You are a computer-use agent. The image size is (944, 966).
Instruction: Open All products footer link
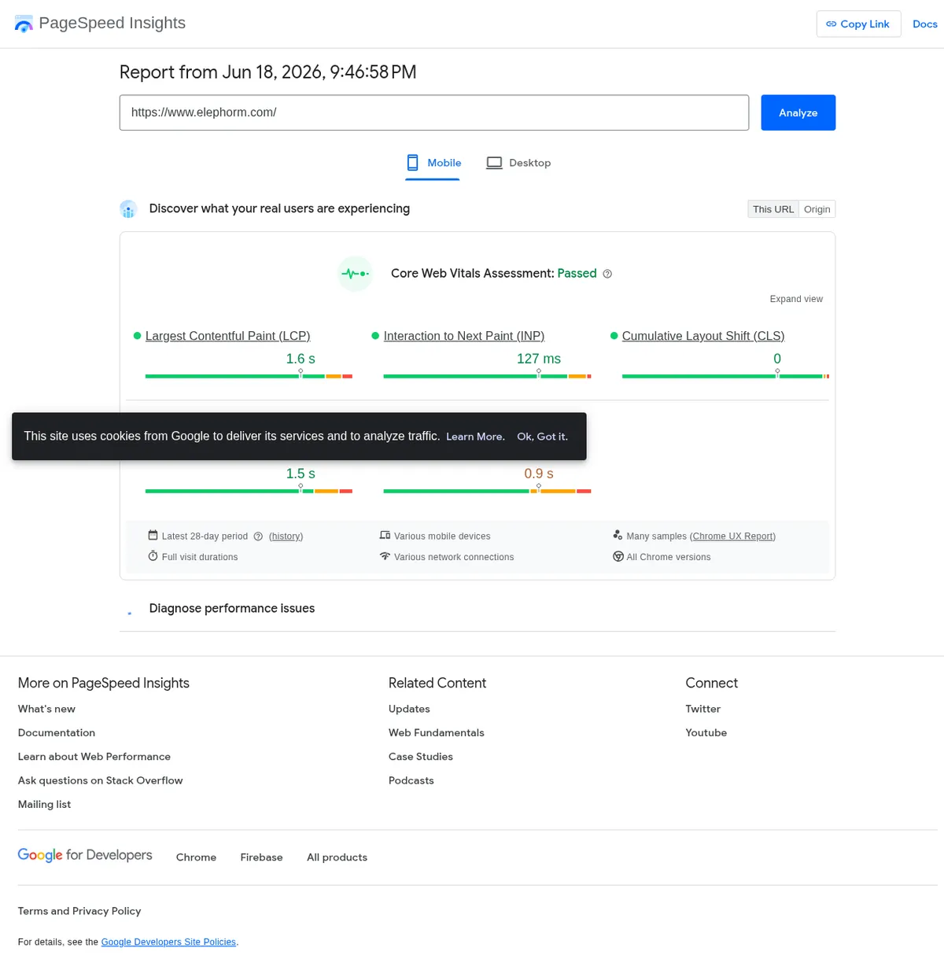[x=337, y=857]
